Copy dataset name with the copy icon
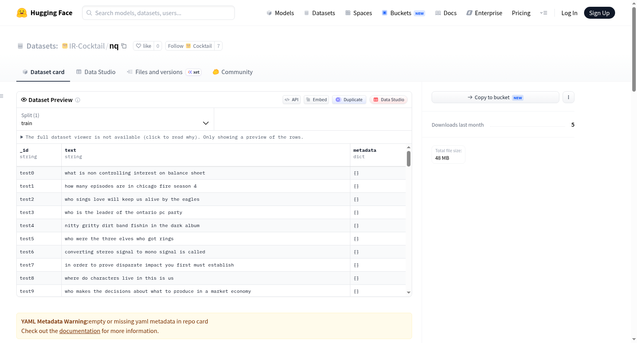 (x=124, y=46)
